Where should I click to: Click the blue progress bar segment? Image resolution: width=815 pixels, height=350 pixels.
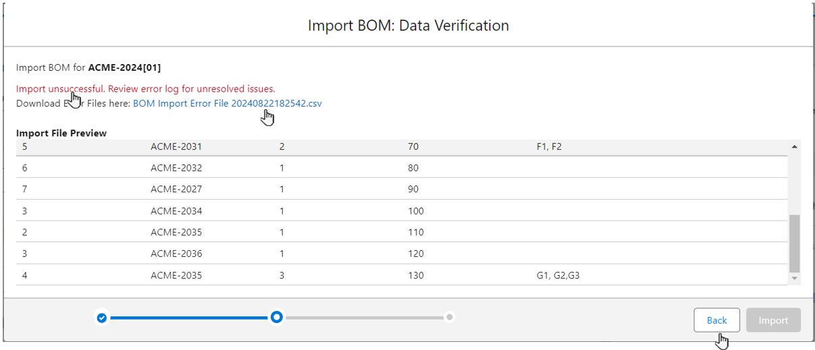point(188,318)
